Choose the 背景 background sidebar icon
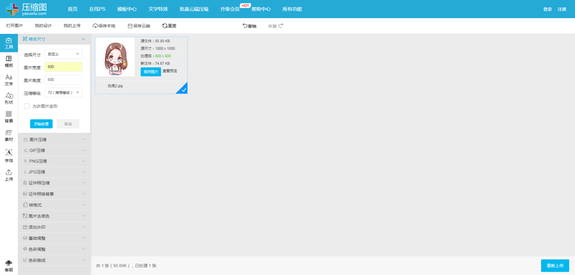This screenshot has height=275, width=575. tap(9, 116)
